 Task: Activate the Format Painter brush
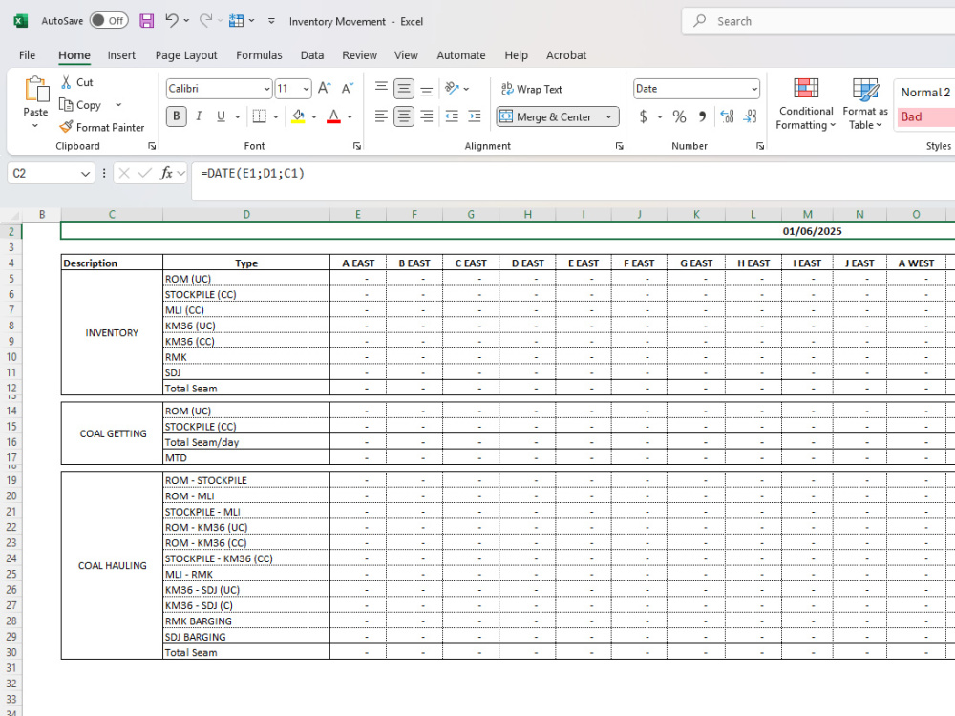coord(66,127)
